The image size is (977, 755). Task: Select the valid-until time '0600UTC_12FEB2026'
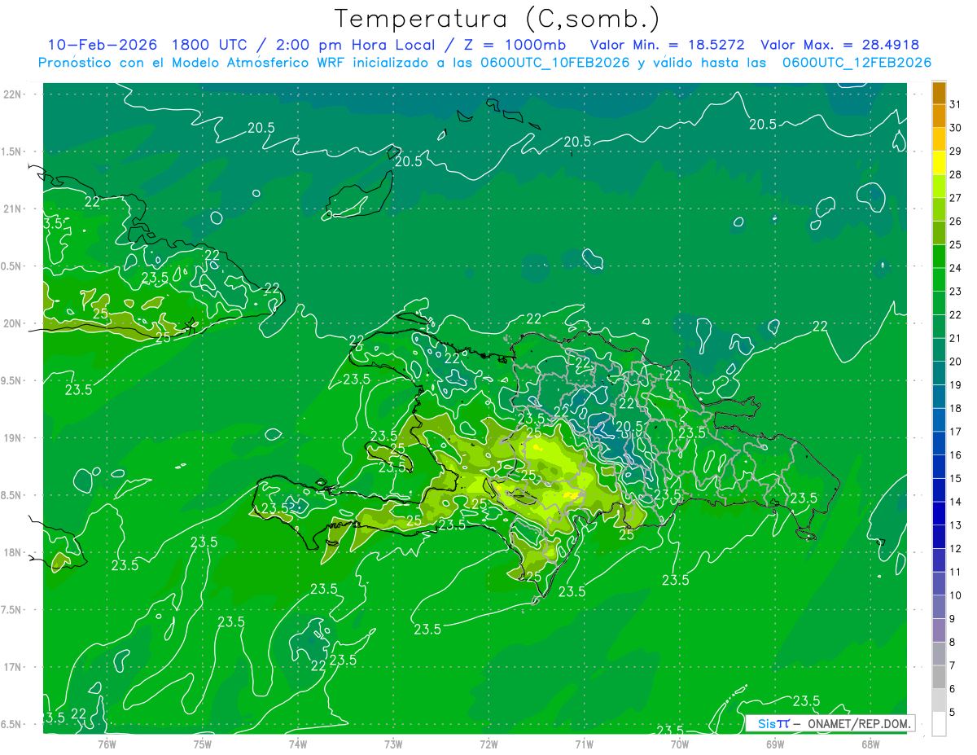tap(857, 63)
